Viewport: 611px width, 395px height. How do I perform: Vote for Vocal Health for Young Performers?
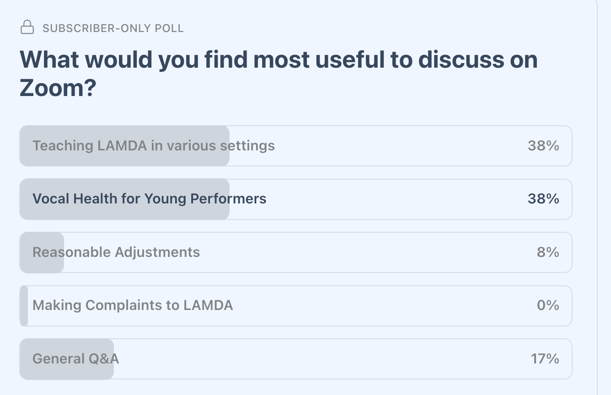click(149, 199)
